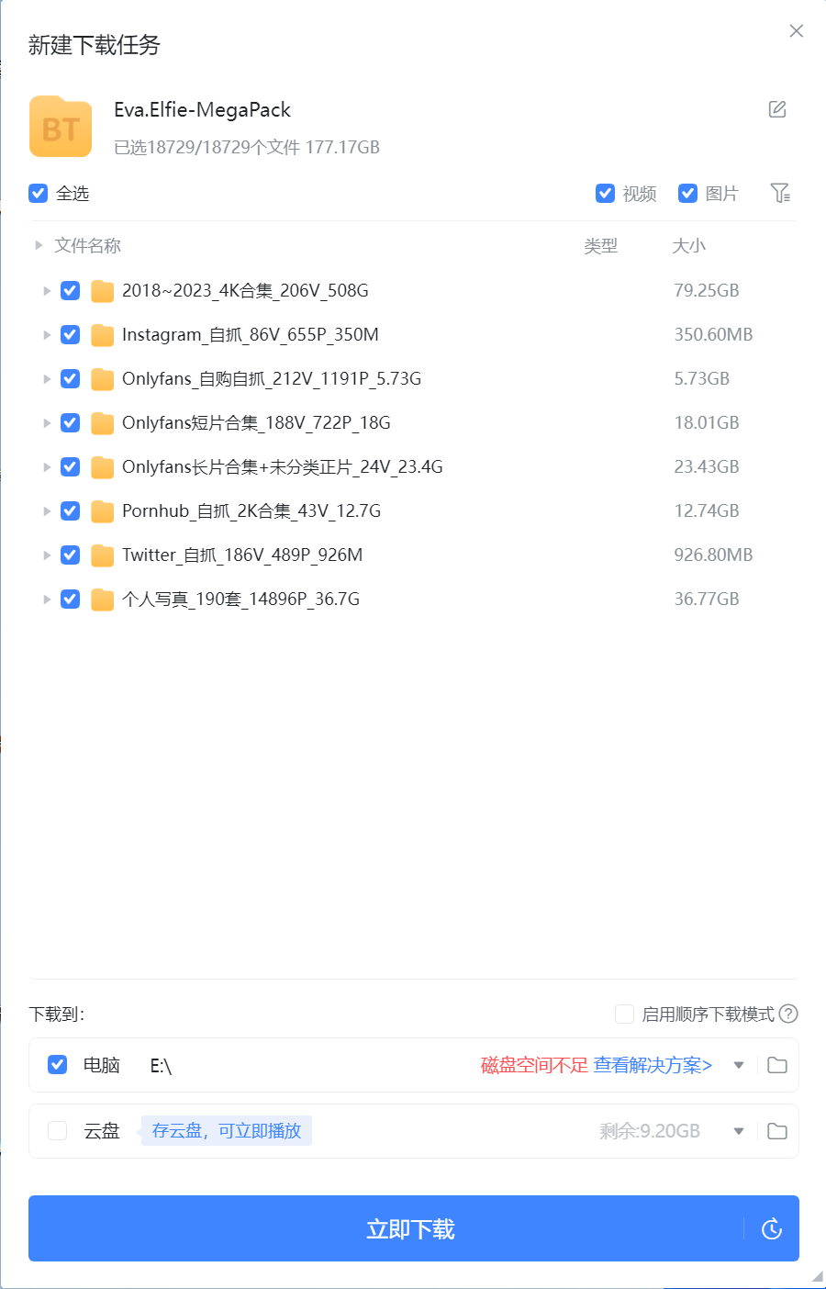Screen dimensions: 826x1289
Task: Open the file filter funnel icon
Action: point(780,193)
